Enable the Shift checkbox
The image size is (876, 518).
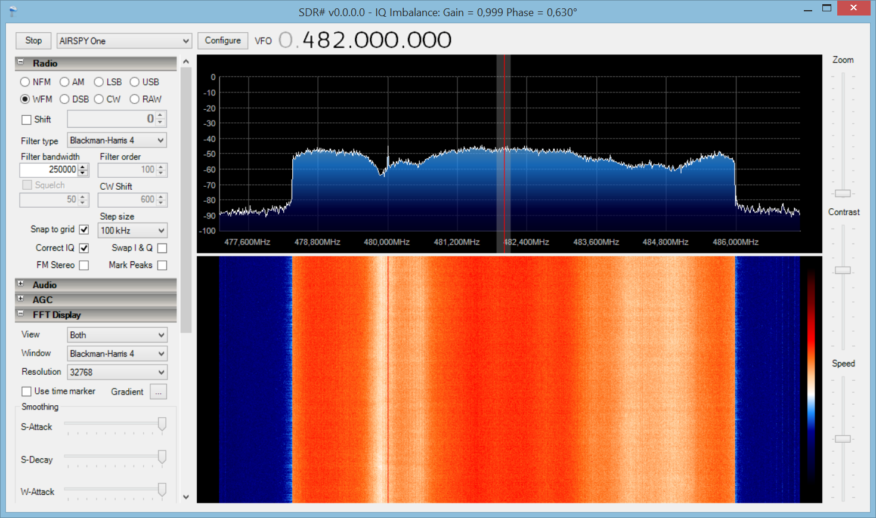[x=26, y=119]
